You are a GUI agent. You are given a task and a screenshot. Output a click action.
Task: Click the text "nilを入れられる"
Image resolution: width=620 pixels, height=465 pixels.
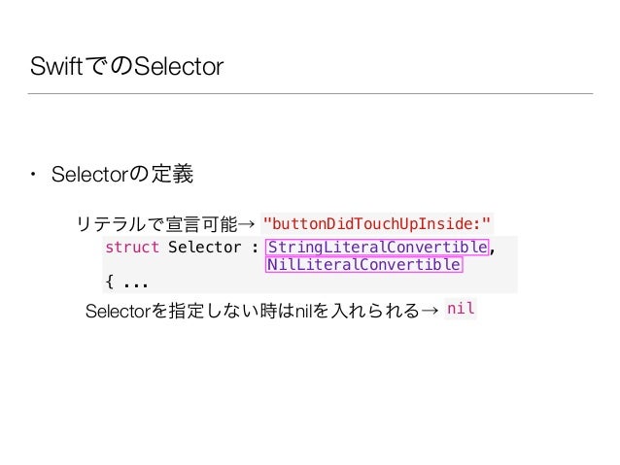(x=358, y=311)
